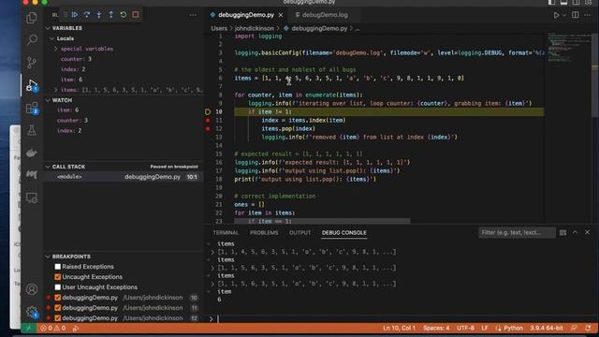Select the DEBUG CONSOLE tab
The height and width of the screenshot is (337, 599).
[343, 232]
